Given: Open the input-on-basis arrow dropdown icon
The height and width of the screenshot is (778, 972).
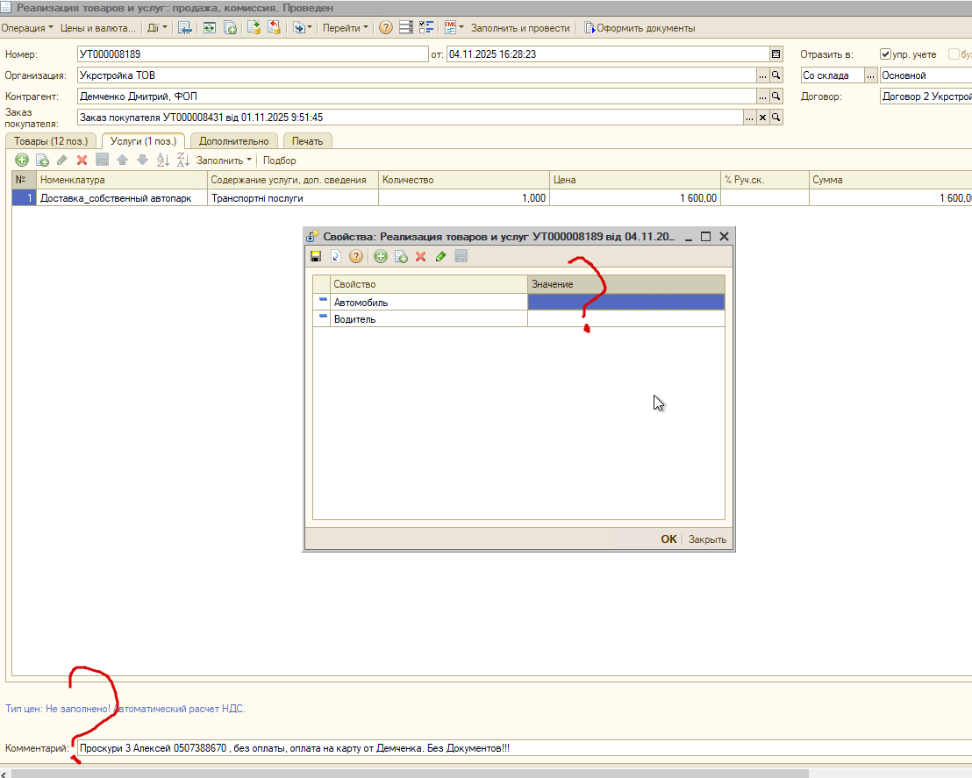Looking at the screenshot, I should coord(302,28).
